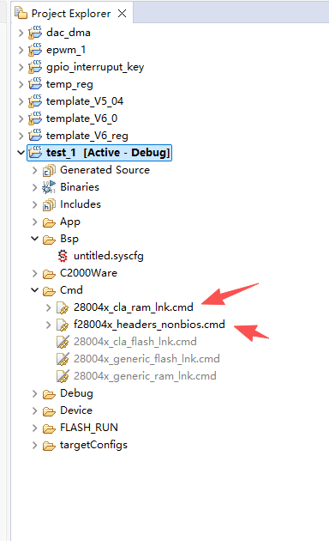Expand the C2000Ware folder

34,273
